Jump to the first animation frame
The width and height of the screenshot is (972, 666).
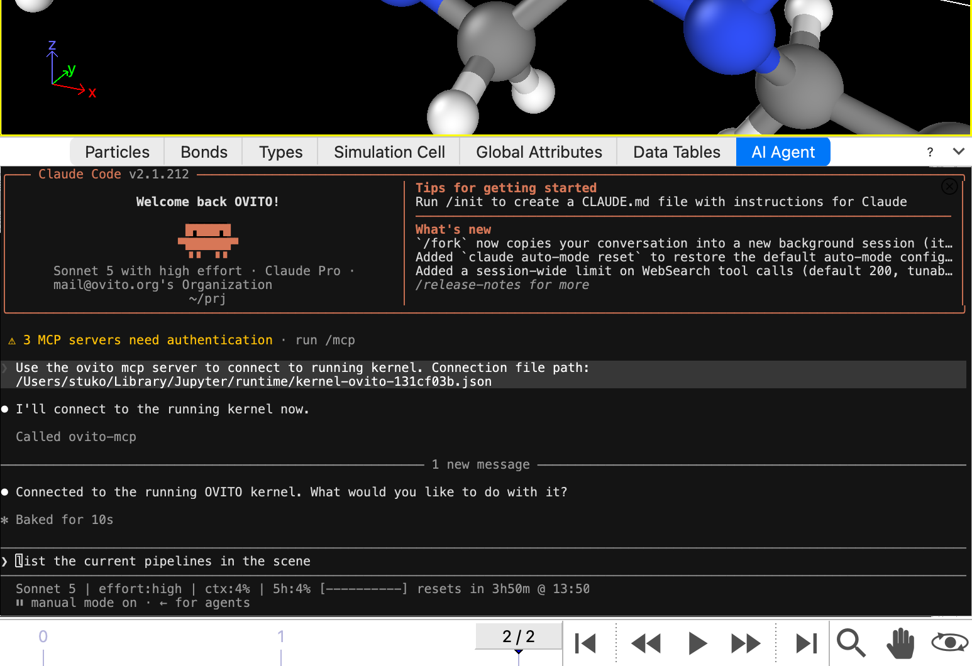click(585, 643)
